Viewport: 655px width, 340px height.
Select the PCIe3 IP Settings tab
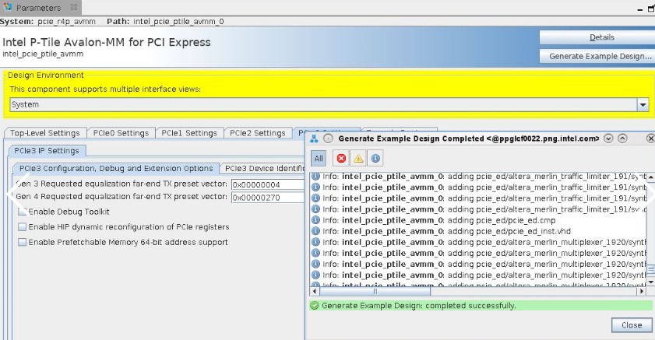pyautogui.click(x=47, y=151)
